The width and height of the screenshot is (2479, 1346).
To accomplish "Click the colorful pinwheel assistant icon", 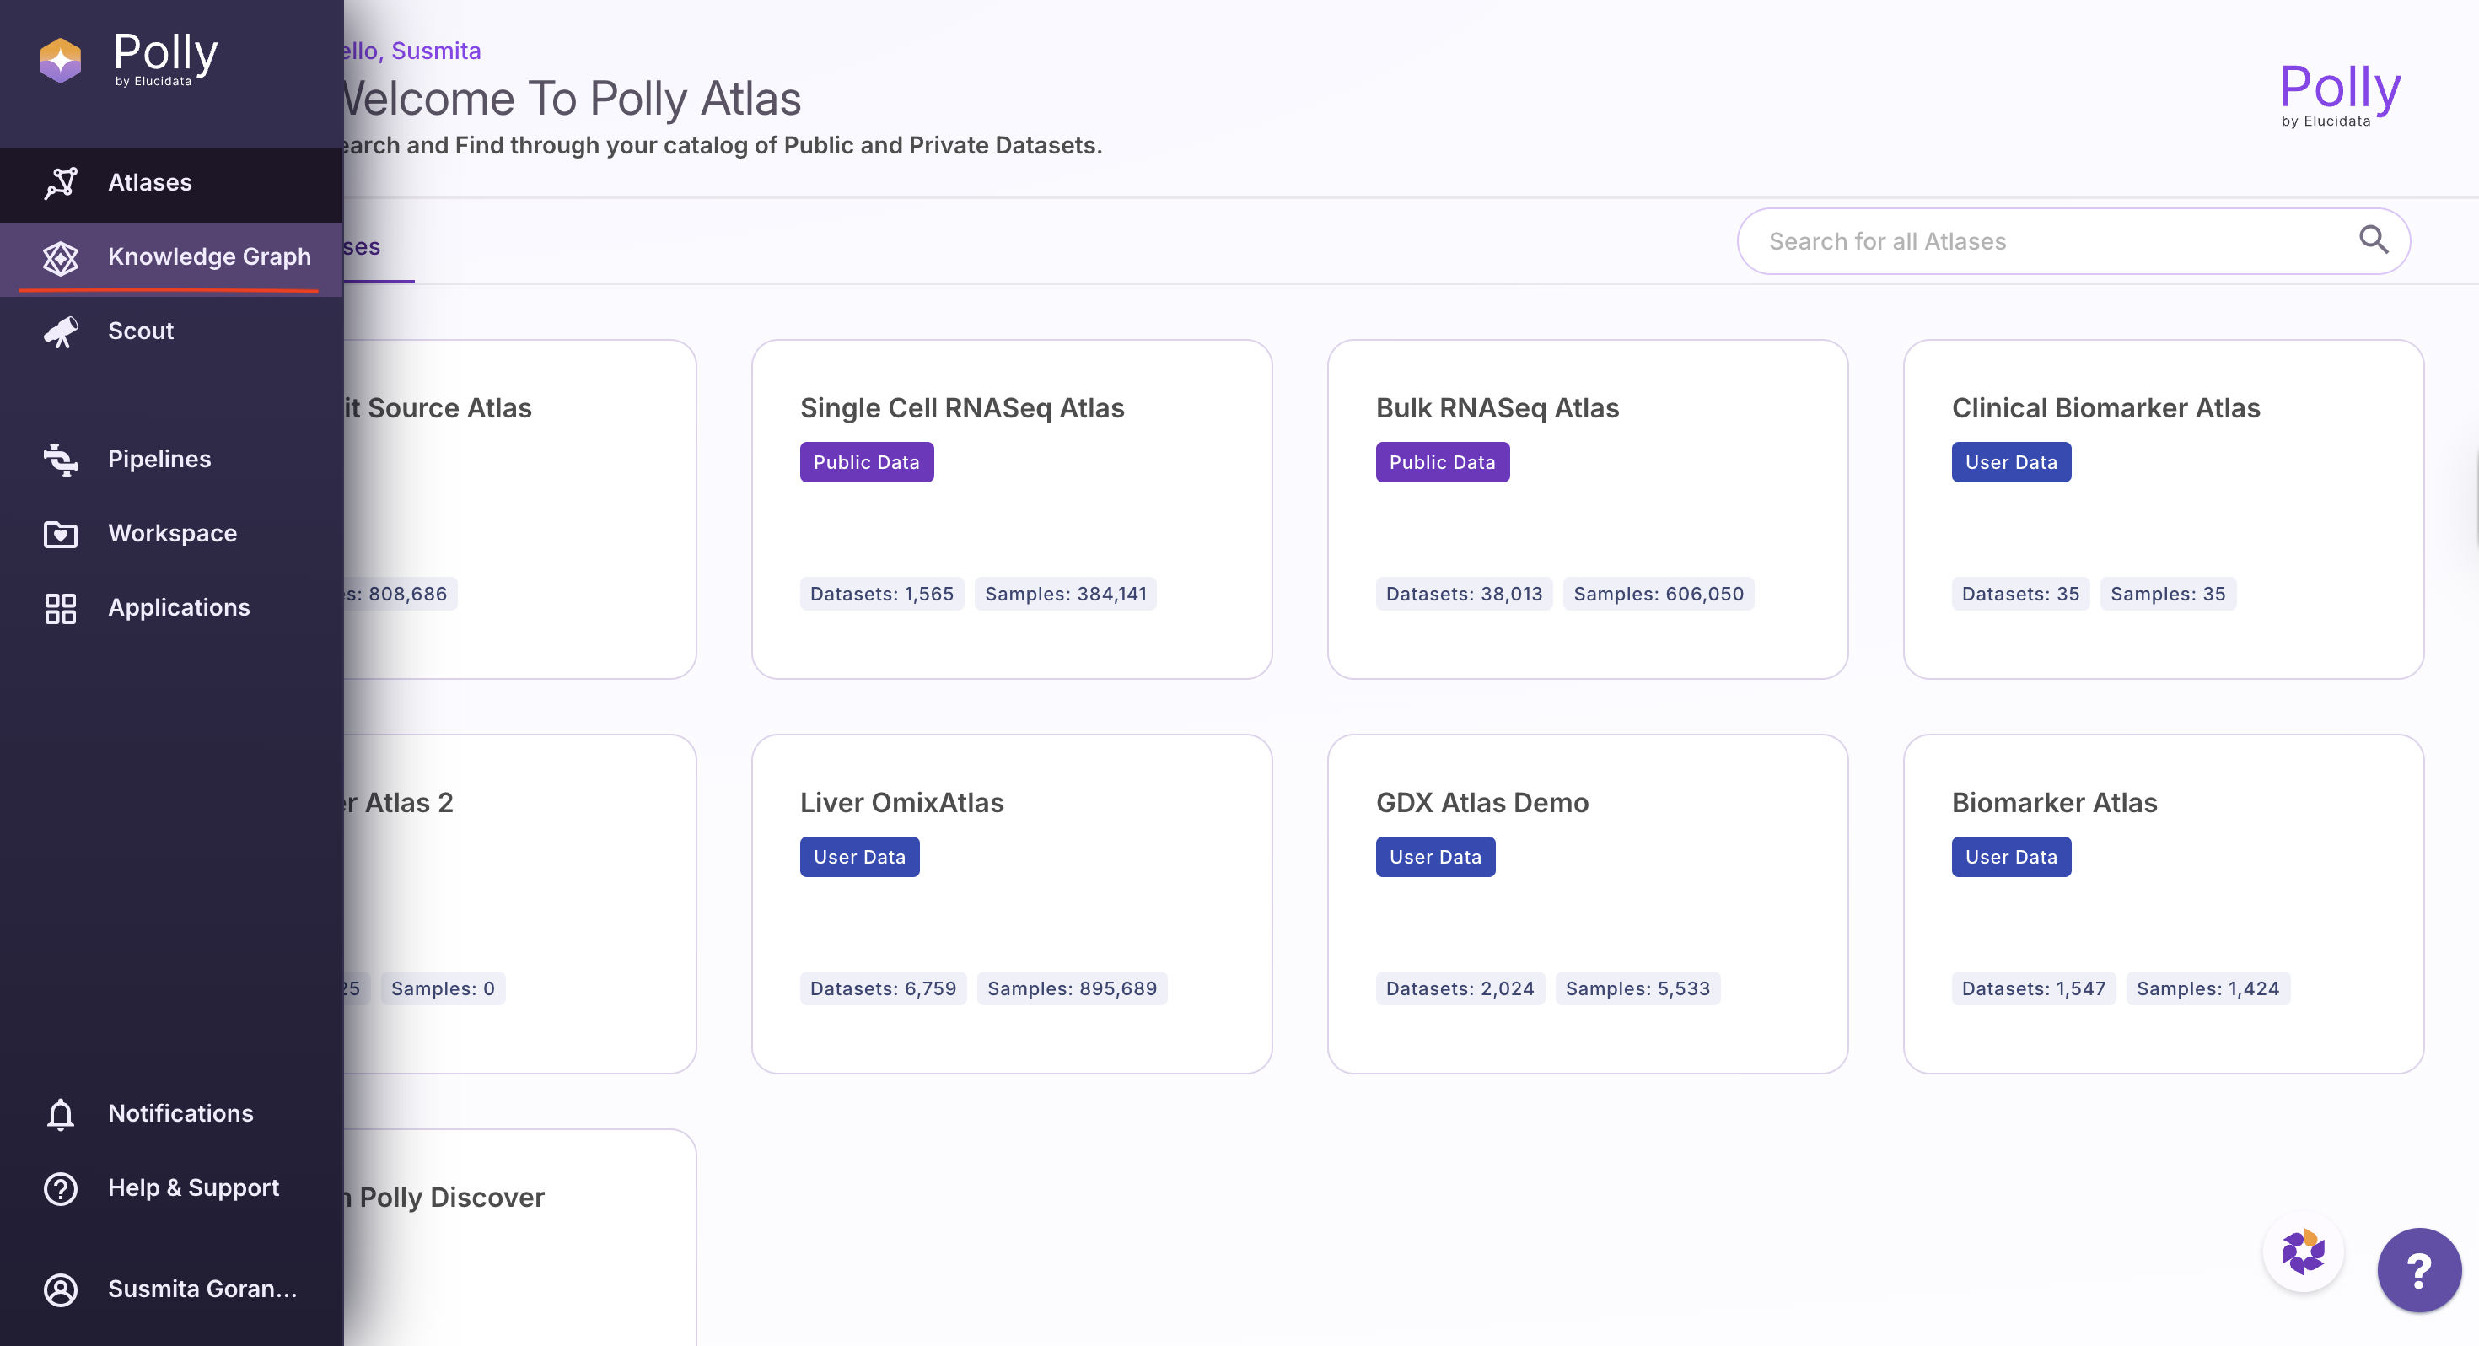I will 2303,1252.
